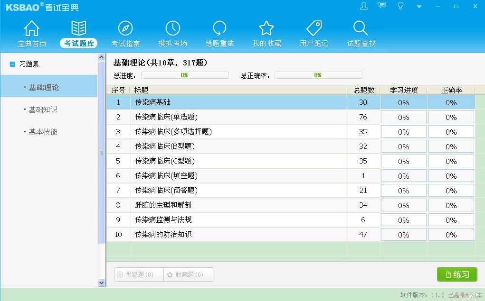This screenshot has height=301, width=485.
Task: Click the 总题数 column header
Action: coord(364,90)
